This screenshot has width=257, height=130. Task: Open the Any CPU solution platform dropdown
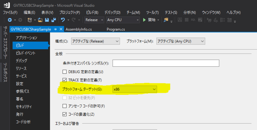(x=123, y=20)
